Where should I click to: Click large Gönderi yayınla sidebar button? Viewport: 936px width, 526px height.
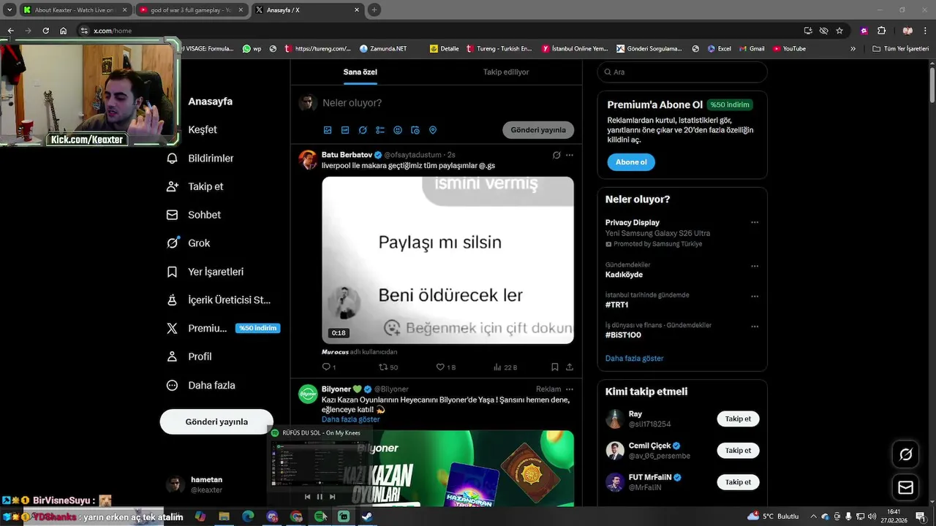click(216, 422)
